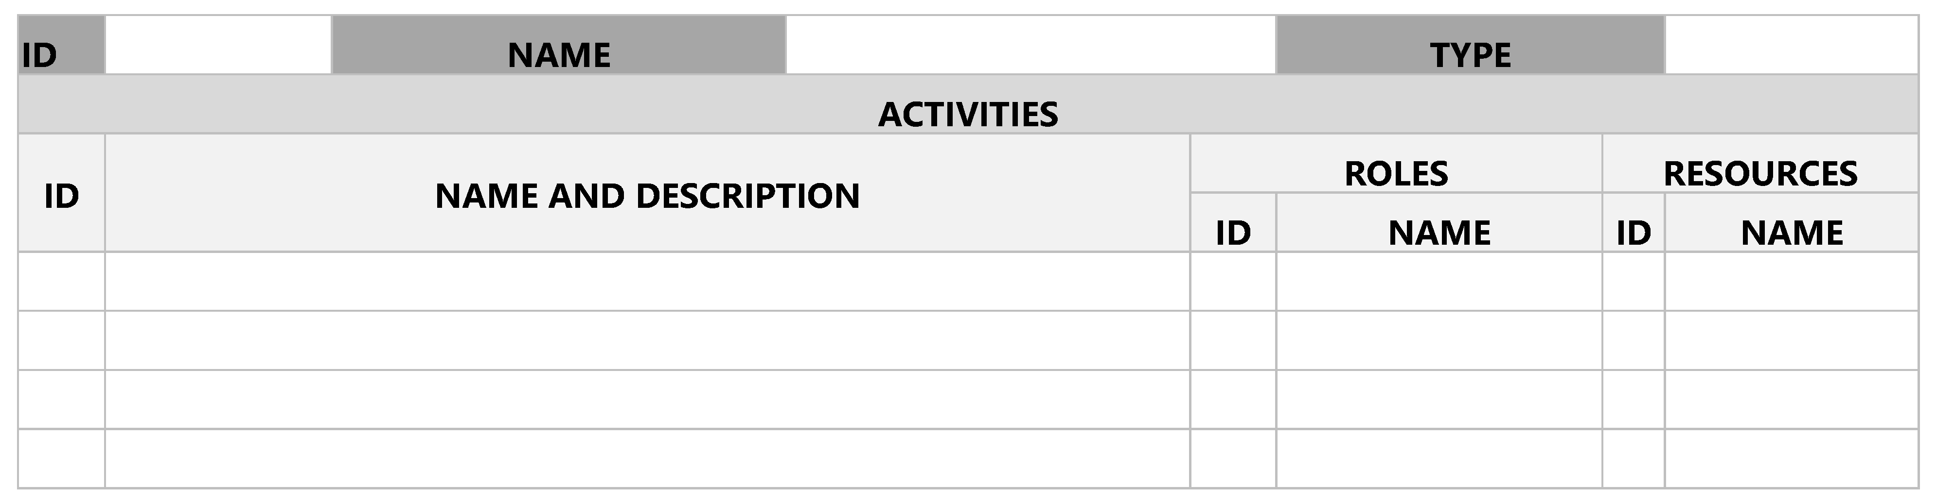This screenshot has height=504, width=1936.
Task: Select the NAME subheader under RESOURCES
Action: pos(1791,223)
